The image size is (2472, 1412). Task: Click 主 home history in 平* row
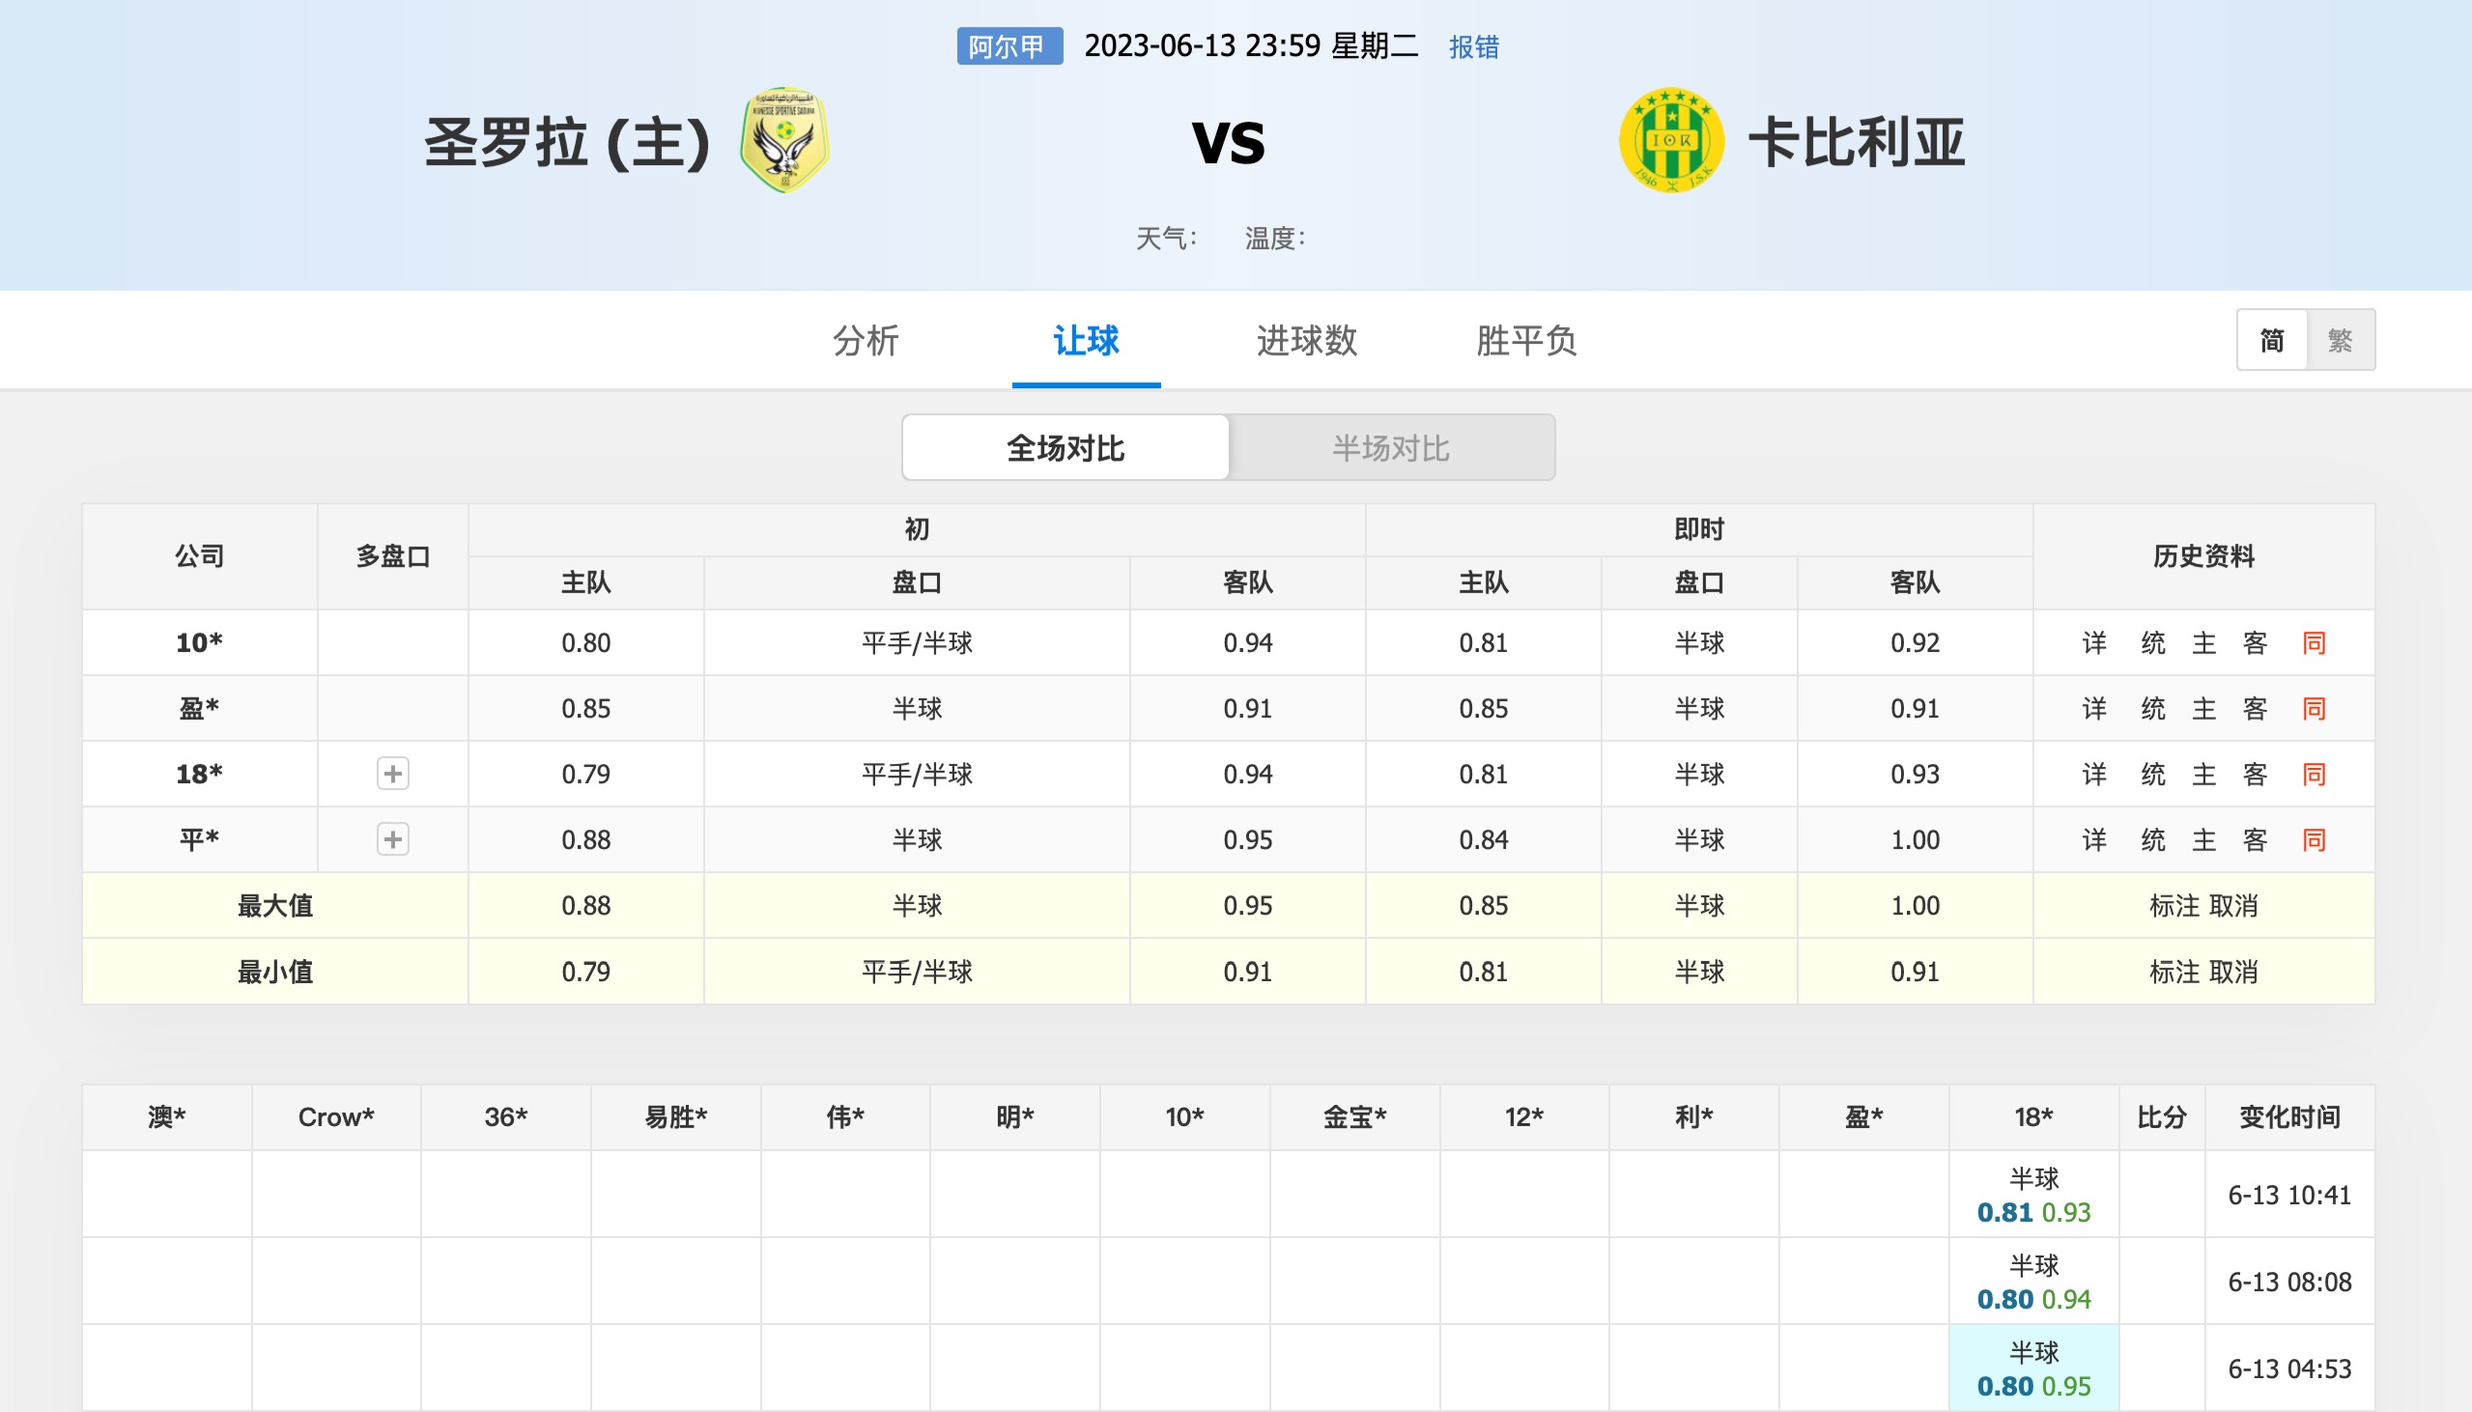click(2204, 840)
